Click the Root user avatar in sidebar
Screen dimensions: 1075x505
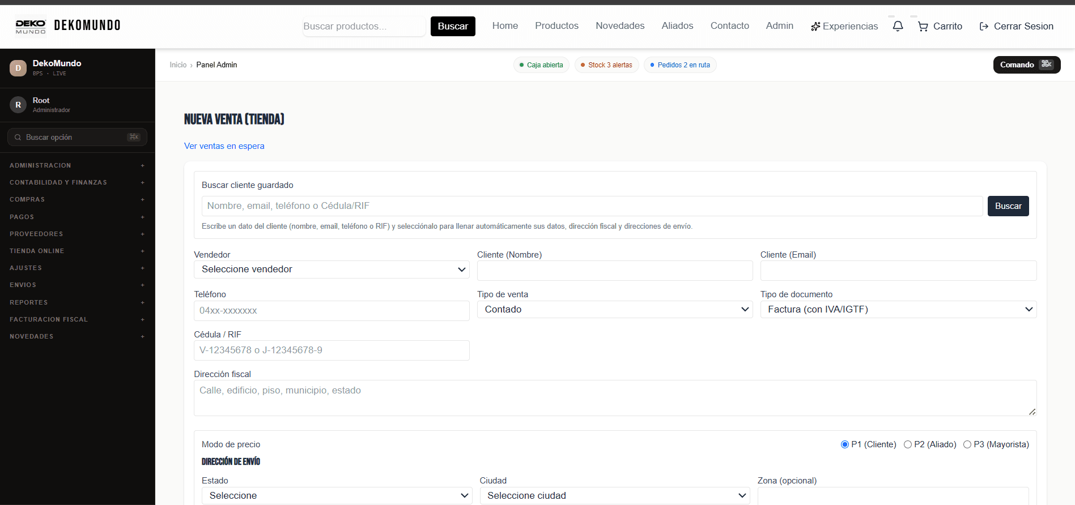pos(18,105)
